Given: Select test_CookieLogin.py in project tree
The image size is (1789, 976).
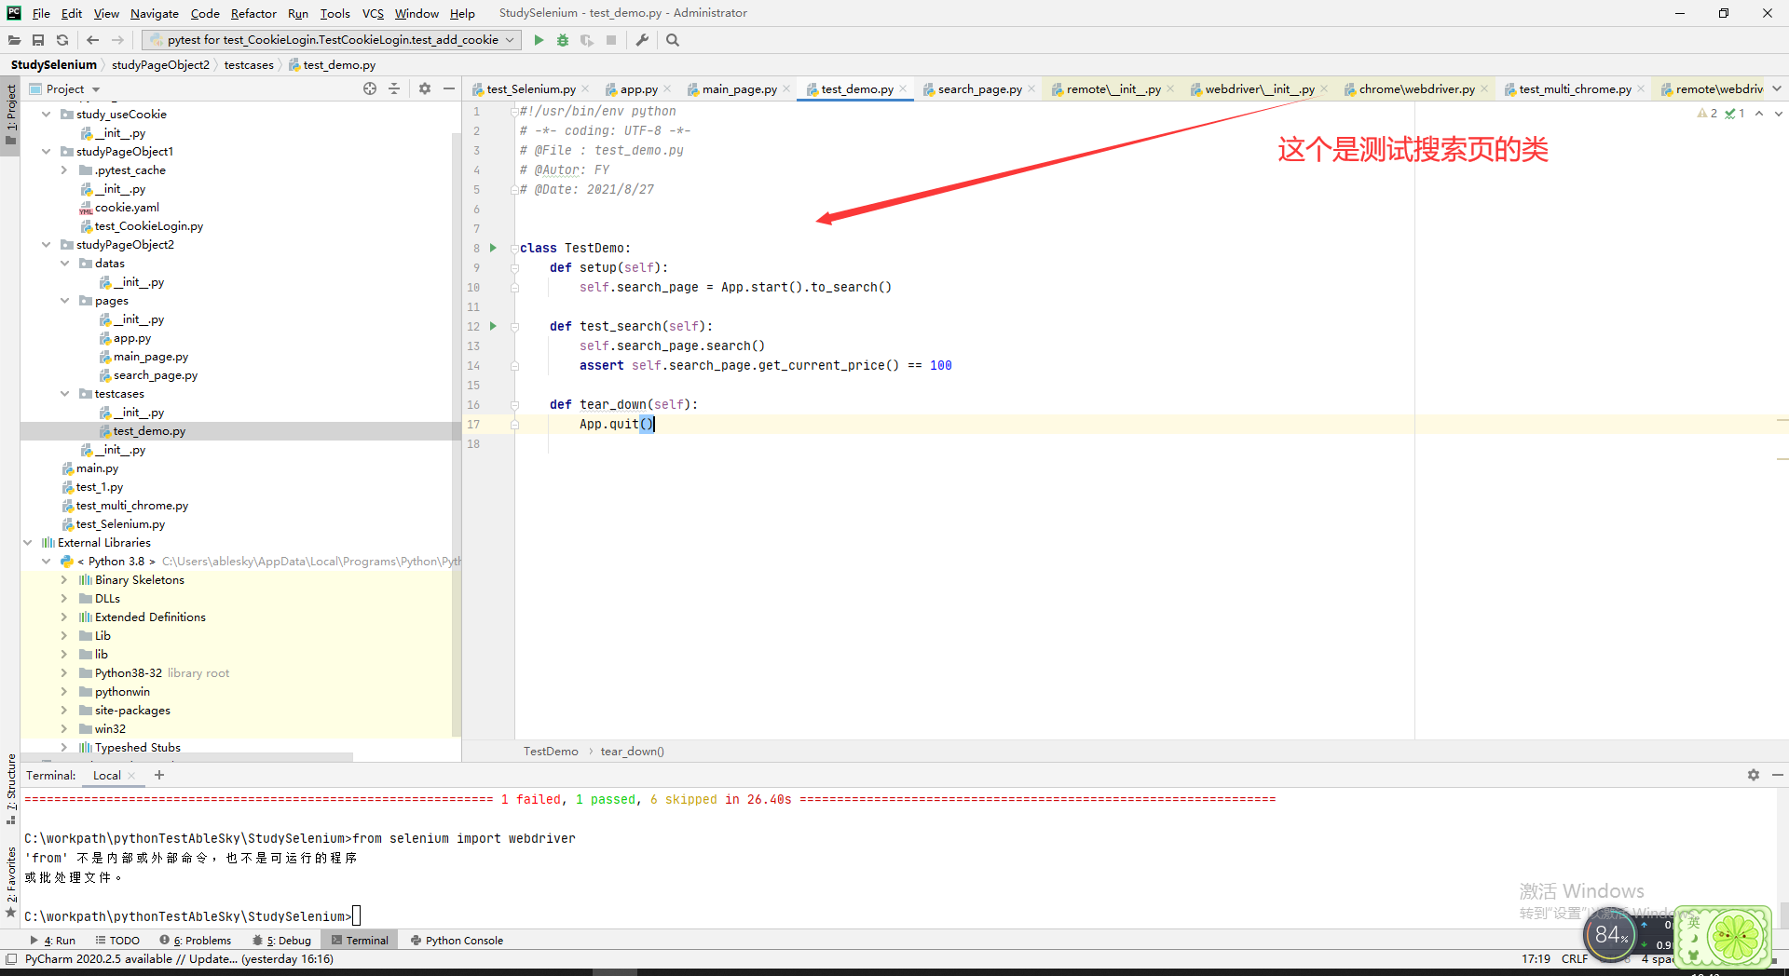Looking at the screenshot, I should pyautogui.click(x=149, y=225).
